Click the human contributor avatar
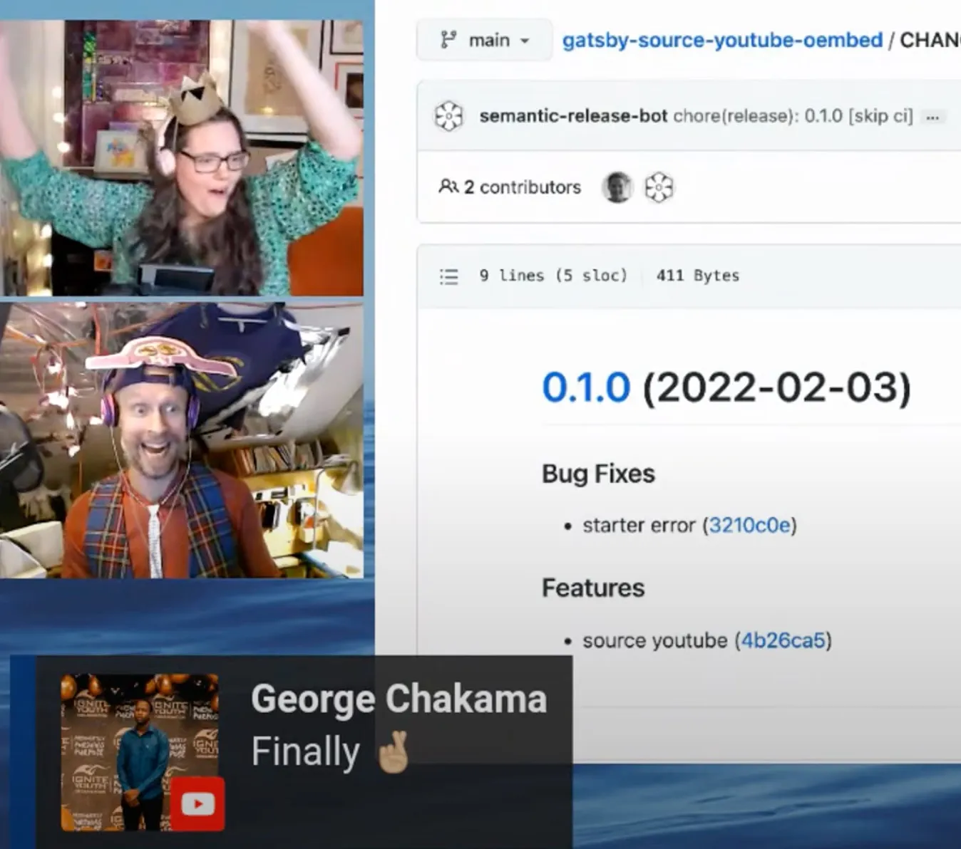Viewport: 961px width, 849px height. tap(617, 187)
